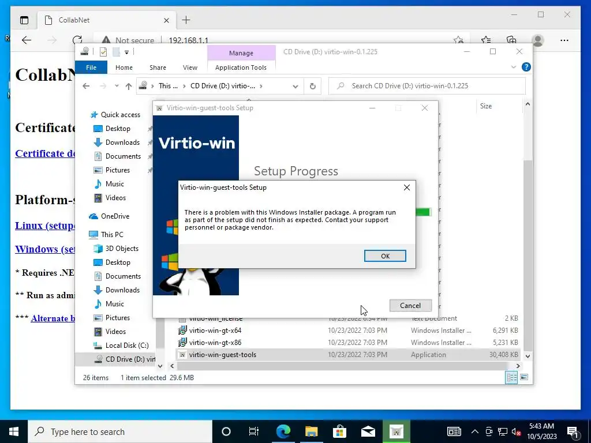Open Edge tab actions menu icon
This screenshot has width=591, height=443.
[x=24, y=20]
